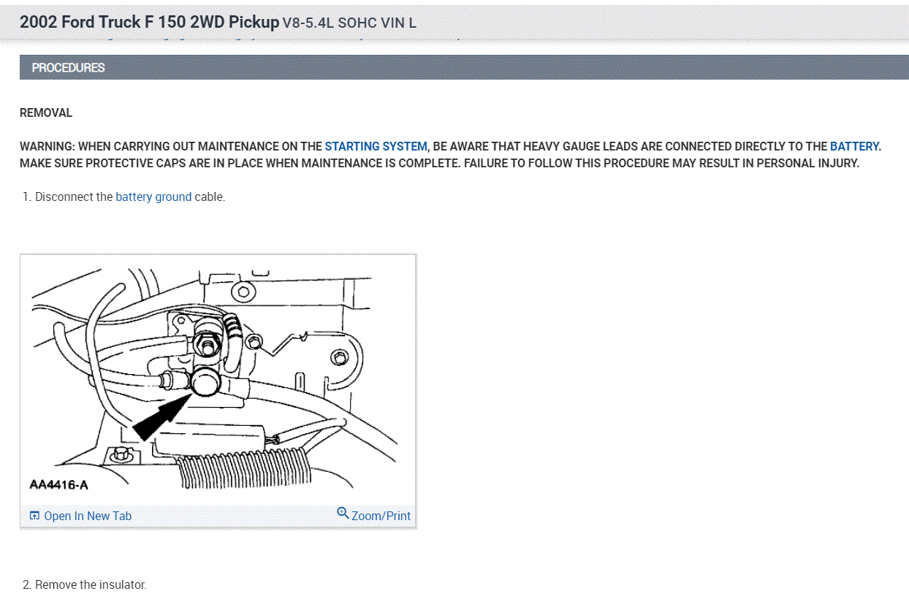Click the REMOVAL heading
Image resolution: width=909 pixels, height=602 pixels.
coord(46,113)
